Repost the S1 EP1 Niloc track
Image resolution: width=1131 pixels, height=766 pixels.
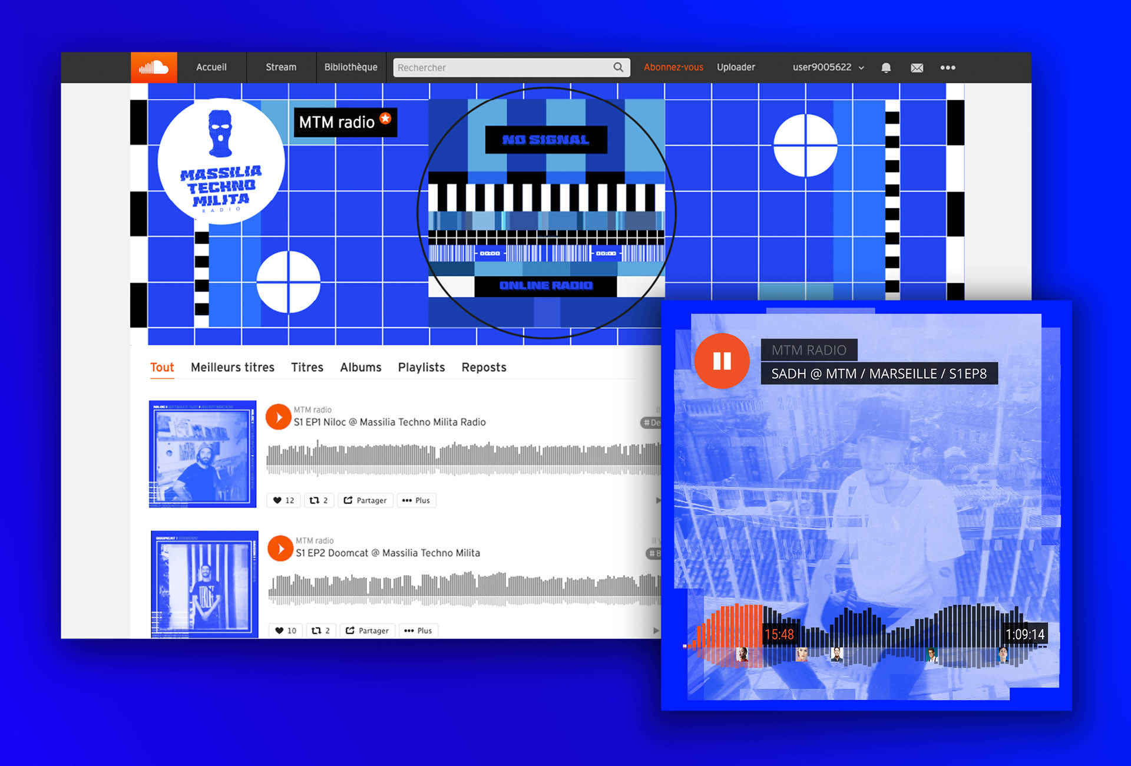(x=319, y=500)
